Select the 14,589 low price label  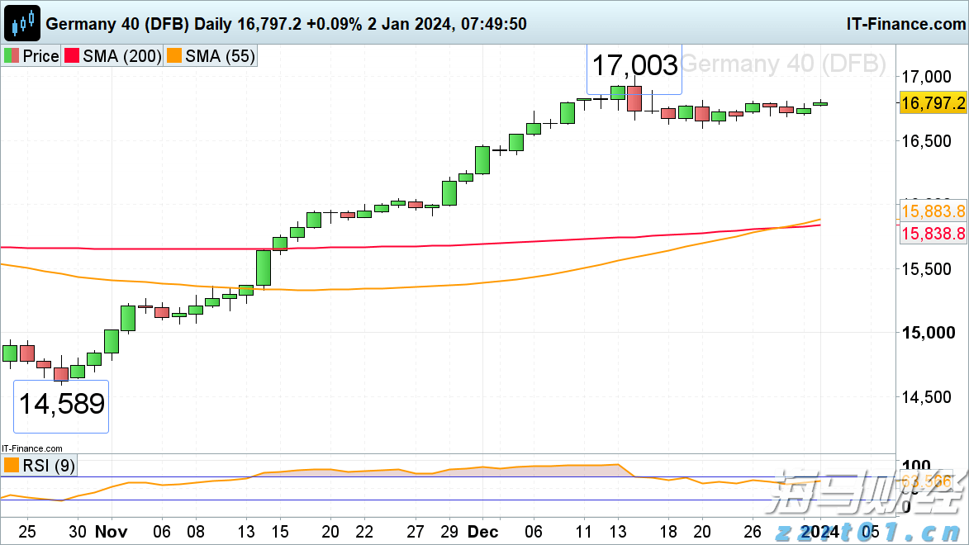61,405
